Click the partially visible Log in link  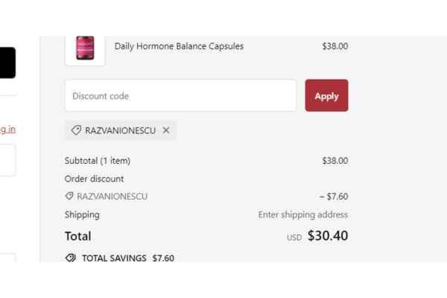pyautogui.click(x=7, y=129)
